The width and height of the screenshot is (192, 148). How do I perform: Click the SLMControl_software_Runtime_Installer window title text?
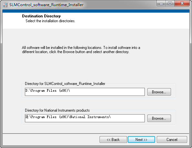[47, 5]
